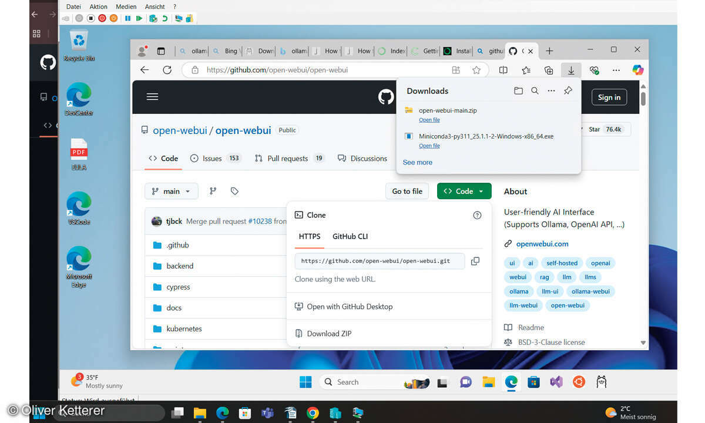Click the Edge downloads toolbar icon
The width and height of the screenshot is (705, 423).
tap(570, 70)
